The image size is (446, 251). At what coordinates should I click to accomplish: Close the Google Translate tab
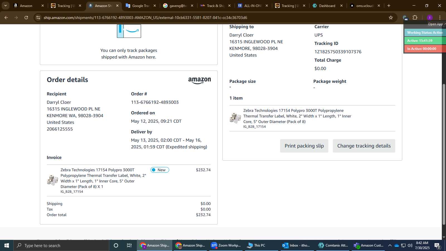pos(155,6)
